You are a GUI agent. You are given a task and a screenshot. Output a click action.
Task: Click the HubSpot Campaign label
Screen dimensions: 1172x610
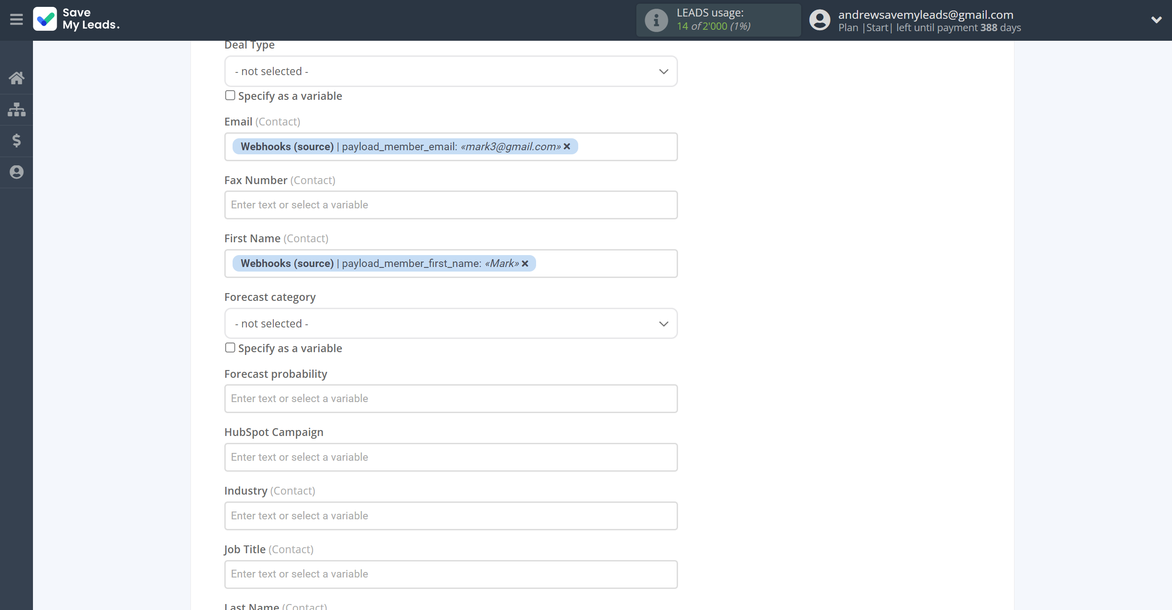[274, 432]
